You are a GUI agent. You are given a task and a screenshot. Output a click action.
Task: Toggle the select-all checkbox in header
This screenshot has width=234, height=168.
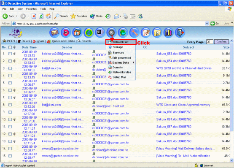[x=10, y=47]
